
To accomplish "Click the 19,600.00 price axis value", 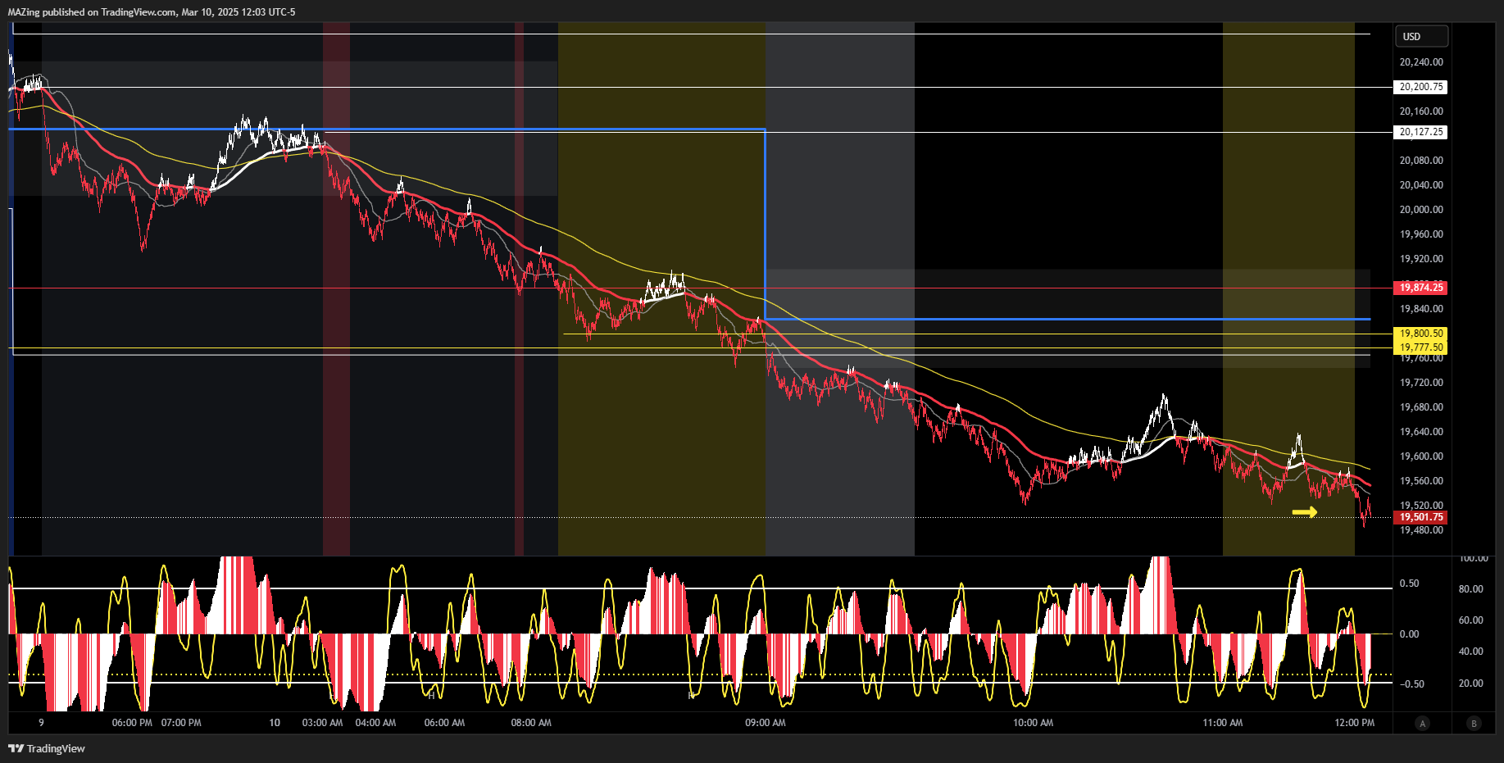I will [1421, 456].
